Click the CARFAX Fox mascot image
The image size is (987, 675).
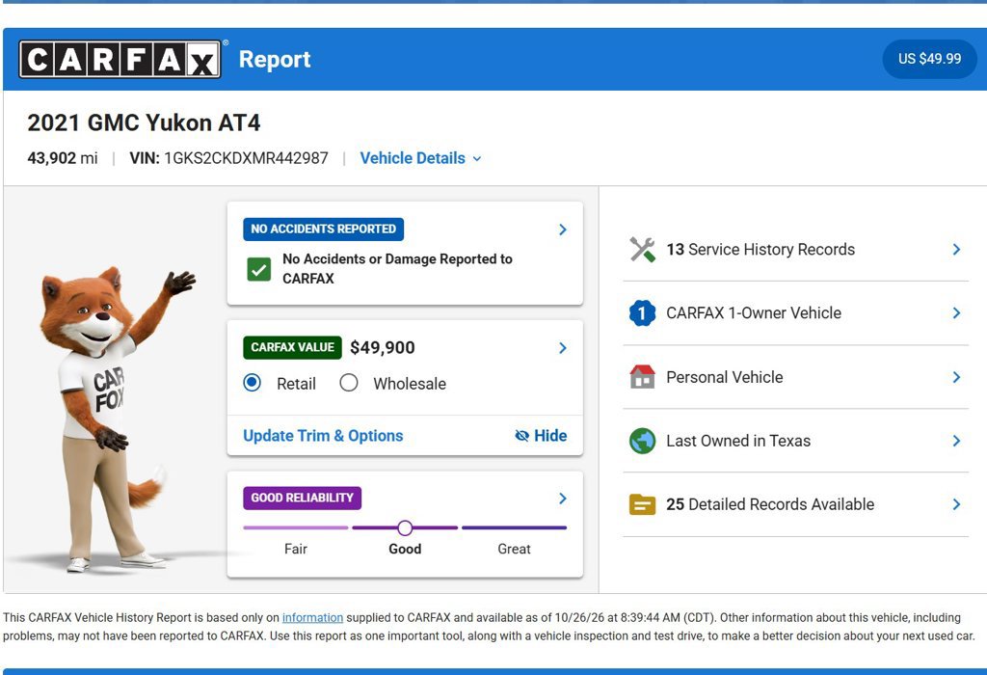tap(117, 418)
